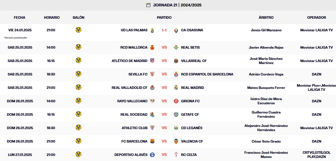
Task: Click the Athletic Club crest
Action: (152, 128)
